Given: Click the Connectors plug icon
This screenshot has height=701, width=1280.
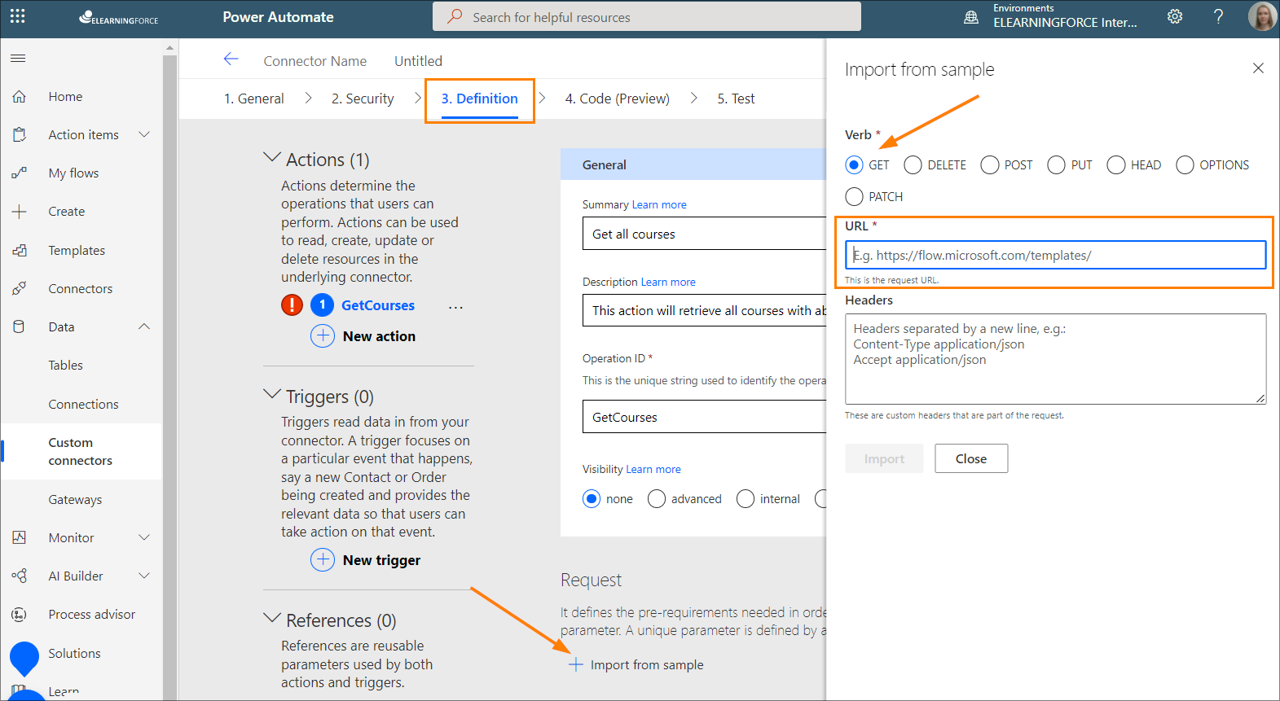Looking at the screenshot, I should (x=20, y=288).
